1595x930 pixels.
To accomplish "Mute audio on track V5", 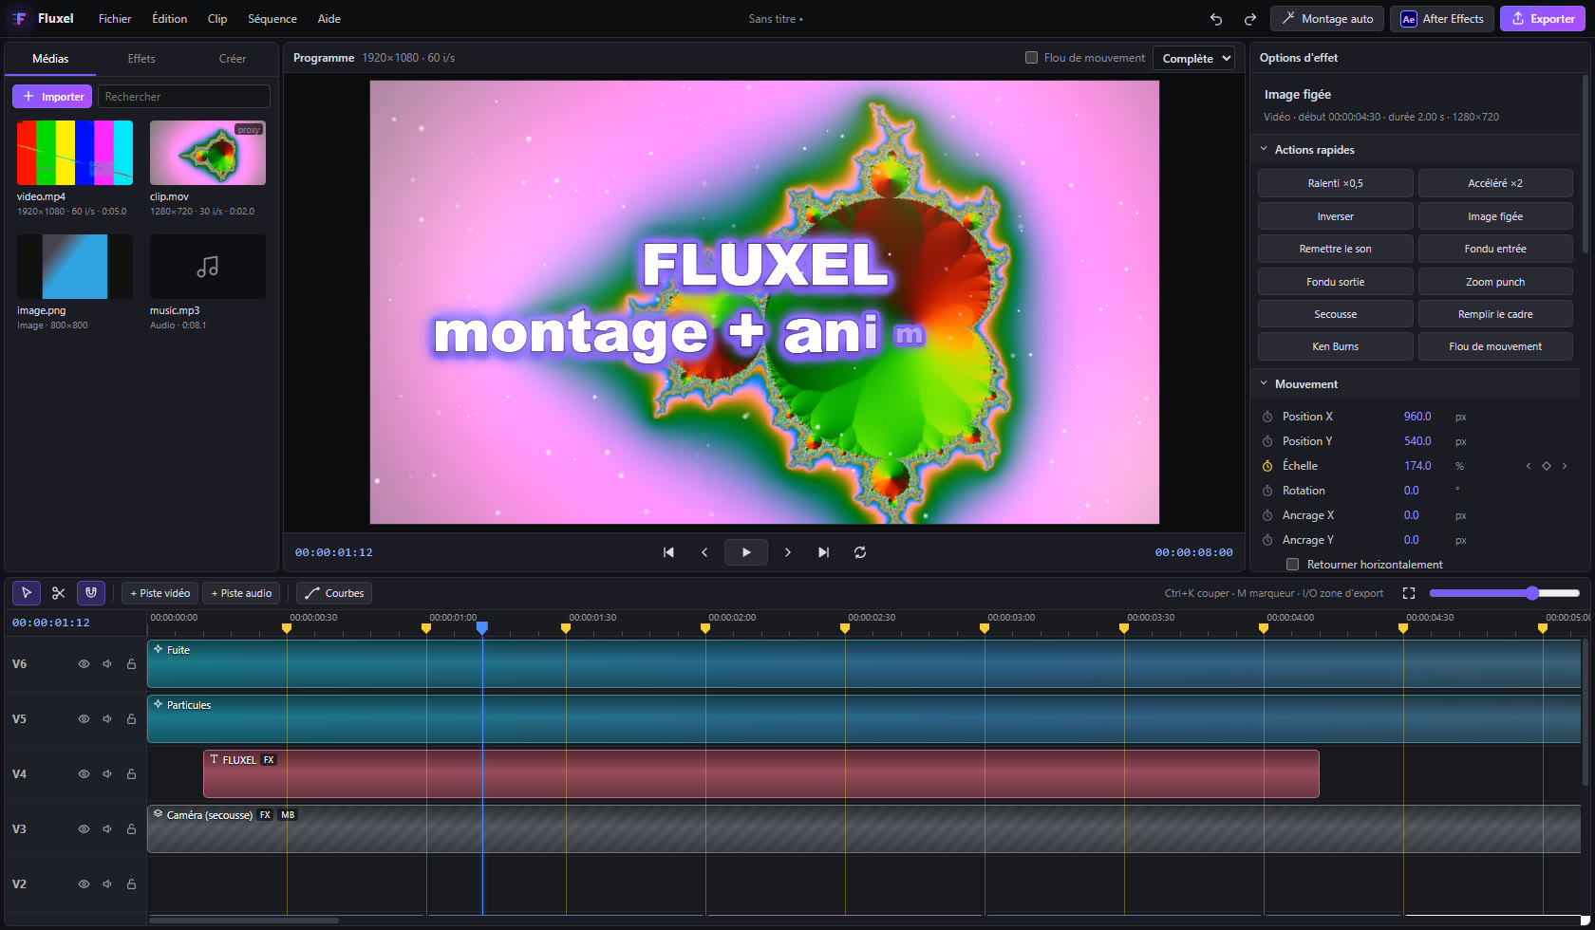I will click(107, 719).
